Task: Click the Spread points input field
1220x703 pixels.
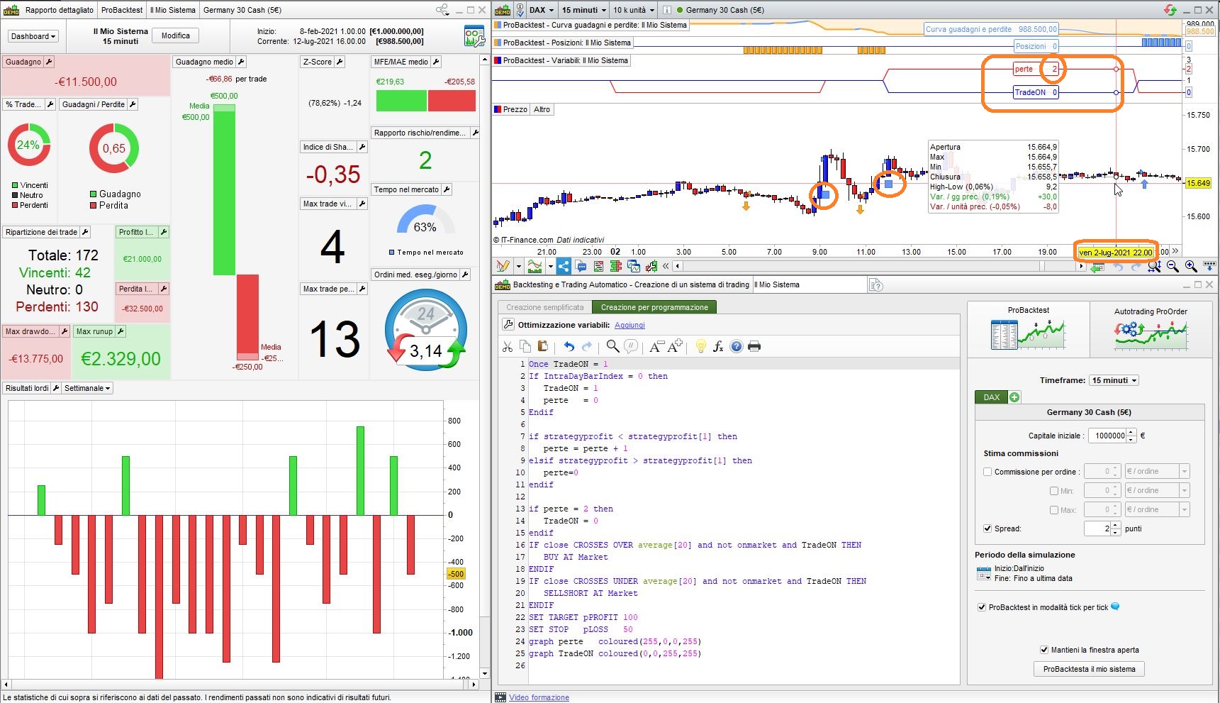Action: [1097, 528]
